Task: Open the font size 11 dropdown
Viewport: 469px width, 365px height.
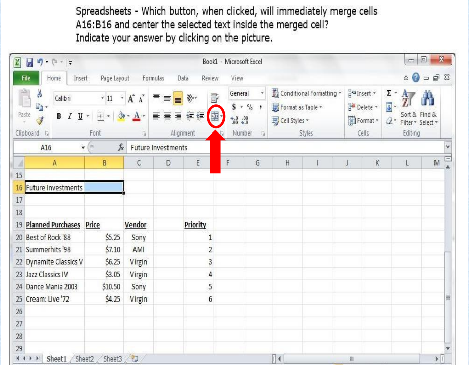Action: (122, 98)
